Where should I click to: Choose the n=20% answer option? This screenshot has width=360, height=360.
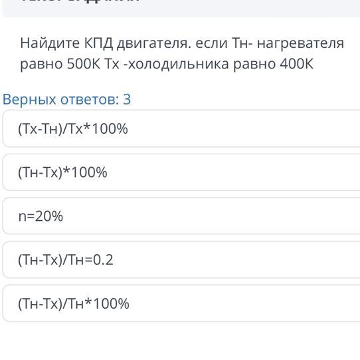pos(181,216)
